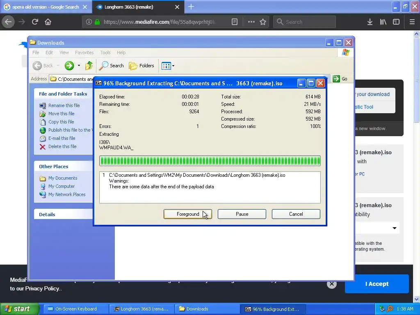420x315 pixels.
Task: Open a new Firefox tab
Action: pyautogui.click(x=191, y=7)
